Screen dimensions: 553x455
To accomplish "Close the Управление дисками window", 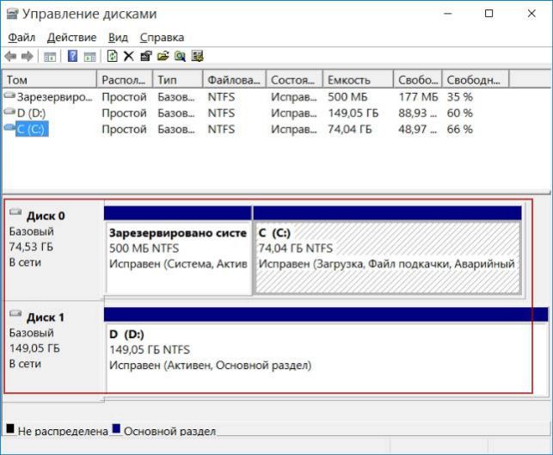I will point(531,14).
